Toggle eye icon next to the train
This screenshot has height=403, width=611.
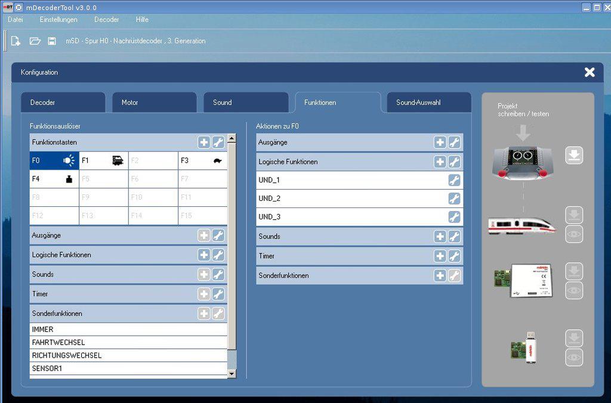pyautogui.click(x=574, y=234)
